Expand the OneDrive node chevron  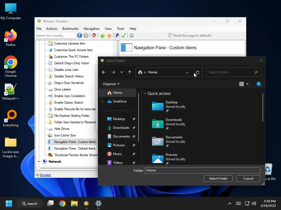pyautogui.click(x=103, y=101)
